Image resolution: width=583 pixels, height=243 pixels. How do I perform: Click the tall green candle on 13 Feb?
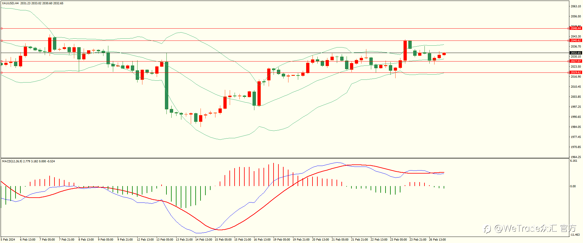tap(166, 86)
